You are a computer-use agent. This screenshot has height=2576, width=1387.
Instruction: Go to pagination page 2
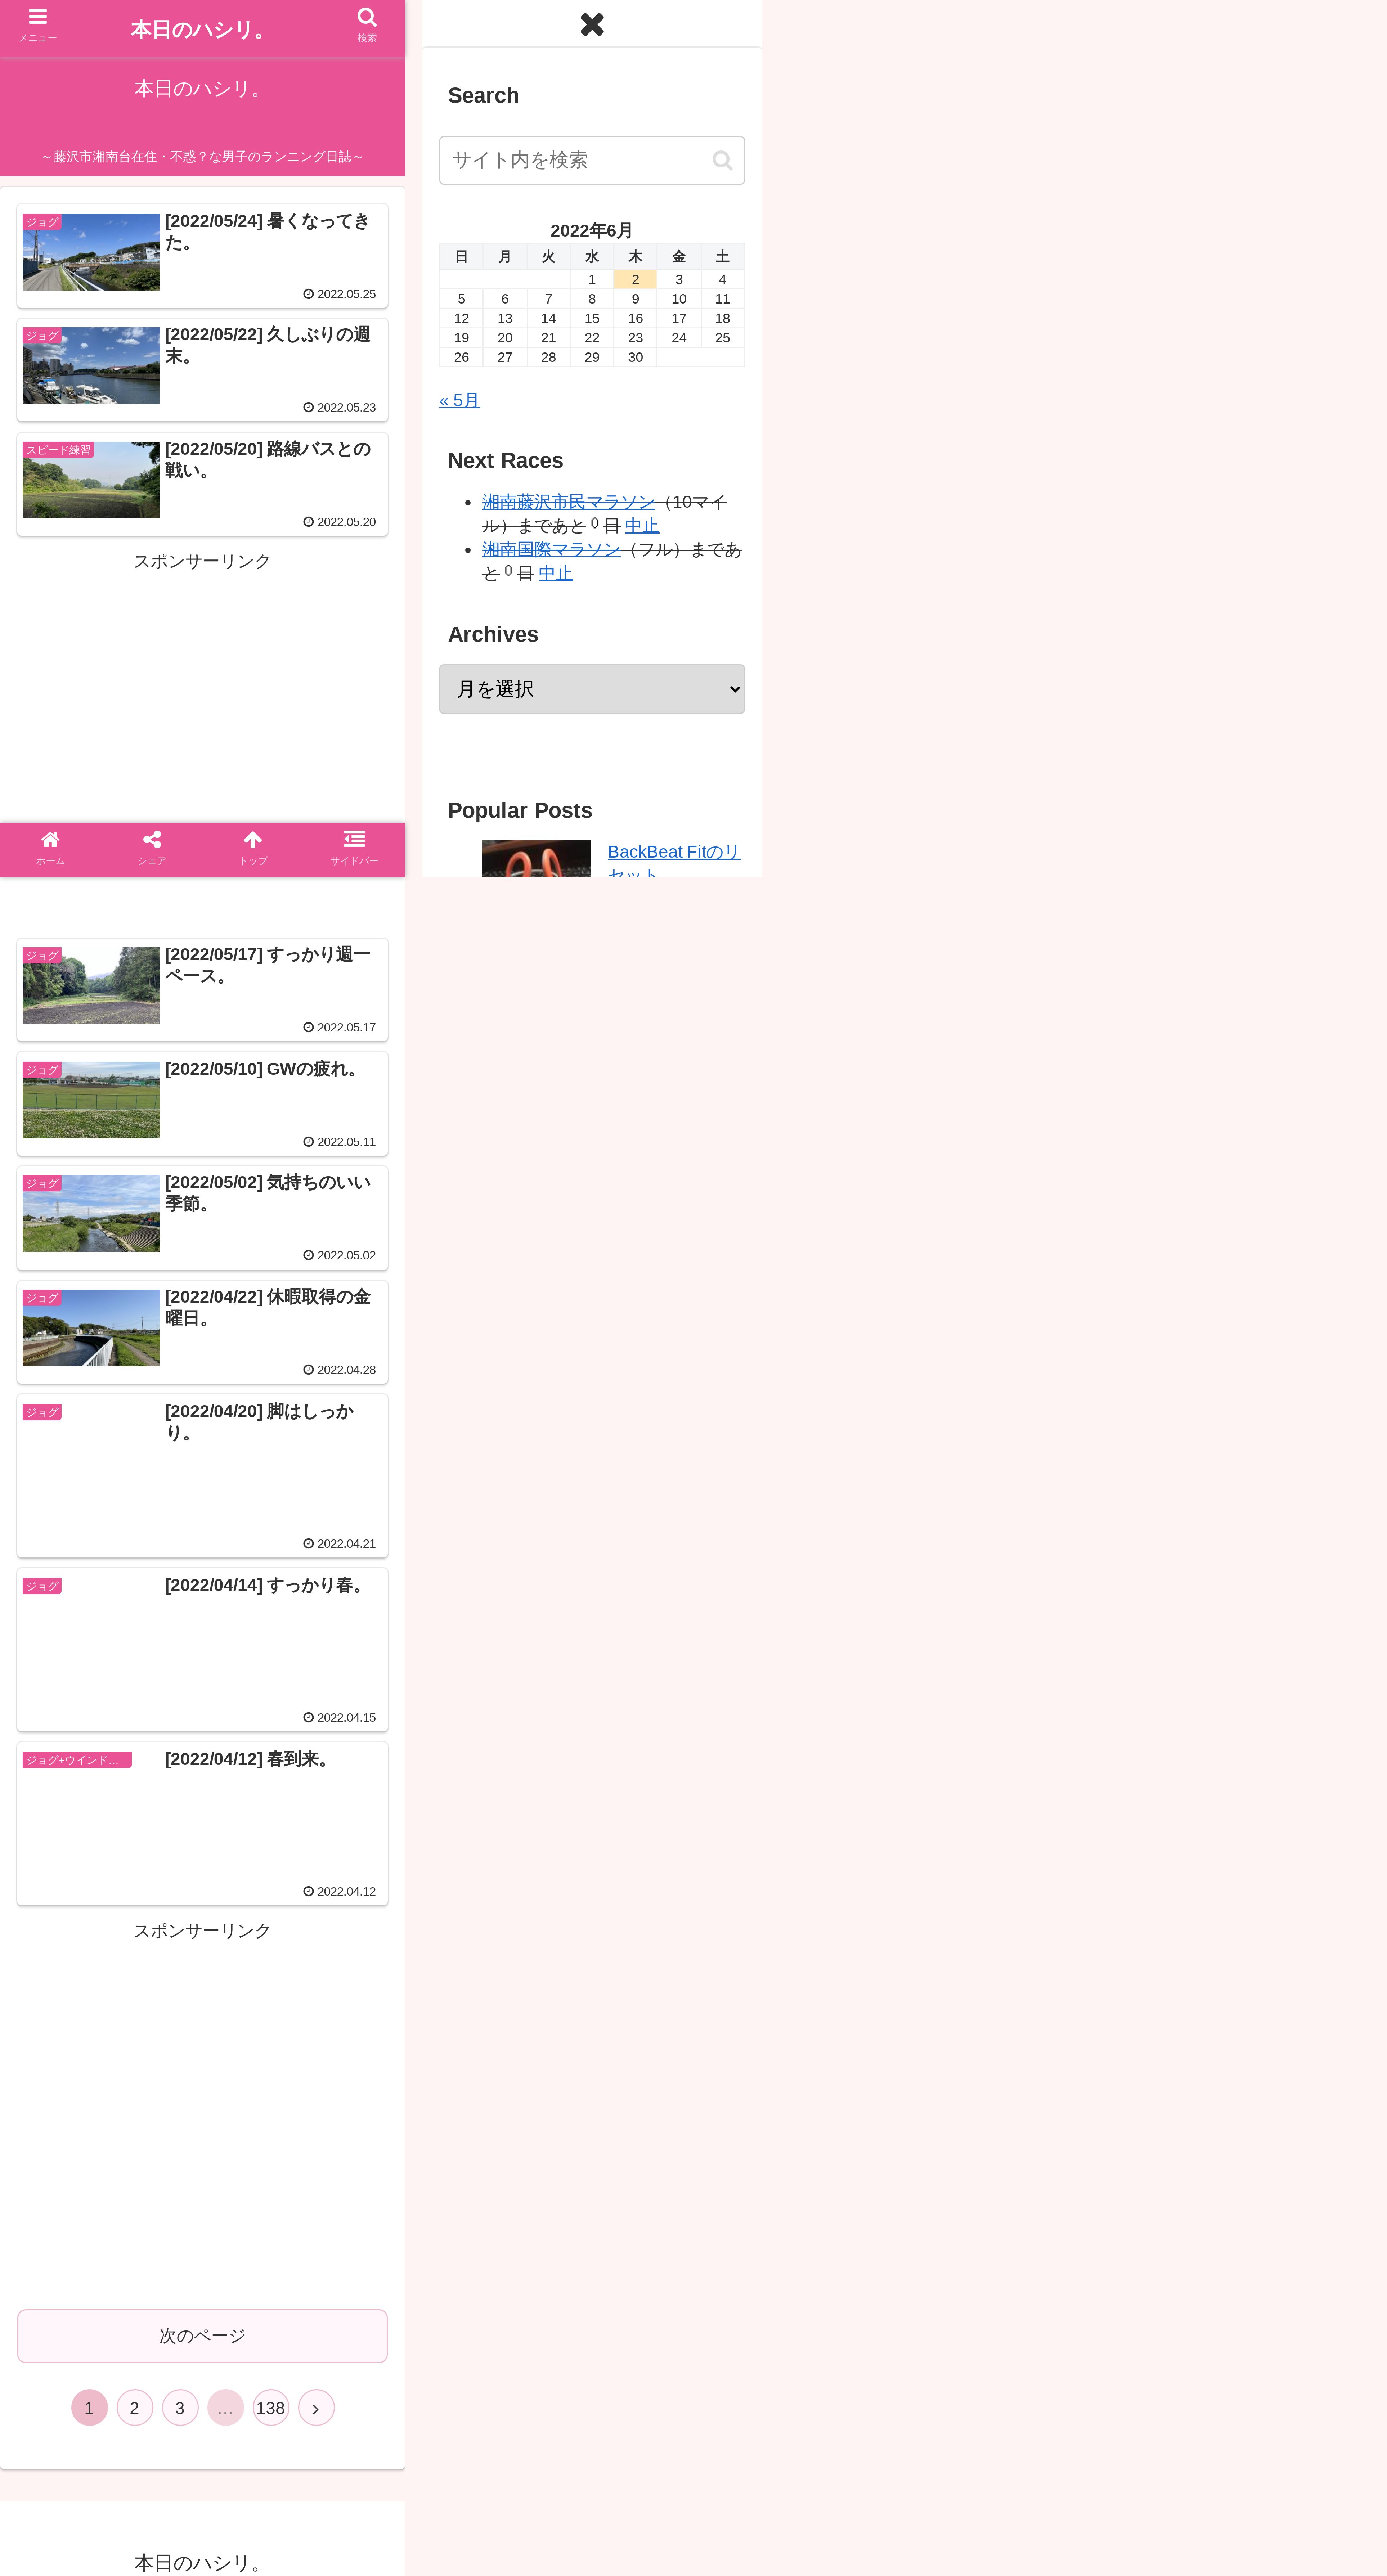pos(134,2408)
